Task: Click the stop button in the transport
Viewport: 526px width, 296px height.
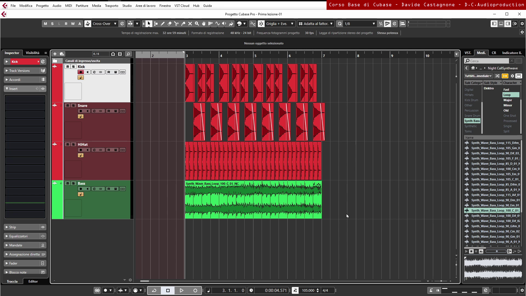Action: (x=168, y=291)
